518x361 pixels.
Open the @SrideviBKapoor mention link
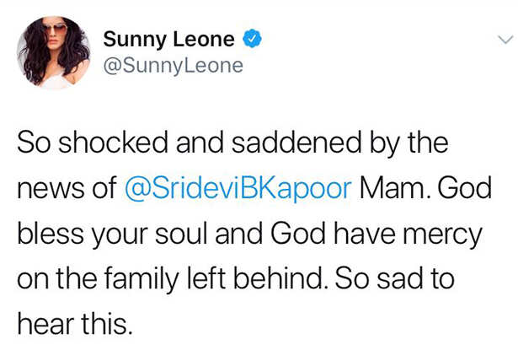point(238,189)
